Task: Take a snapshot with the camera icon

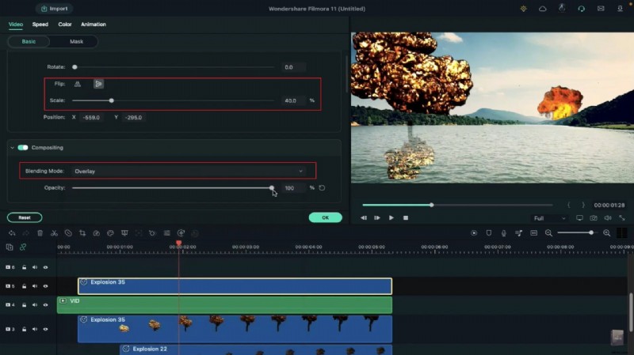Action: 594,218
